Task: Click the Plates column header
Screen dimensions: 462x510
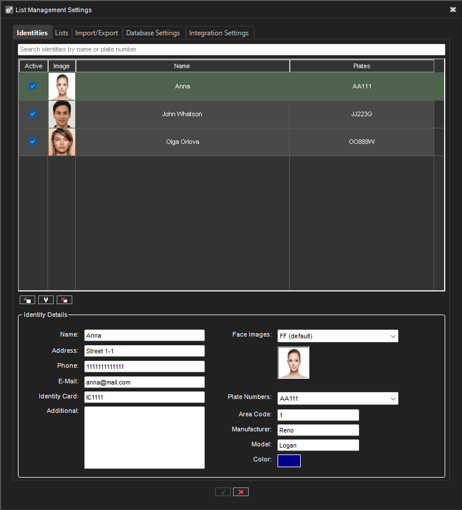Action: click(x=361, y=66)
